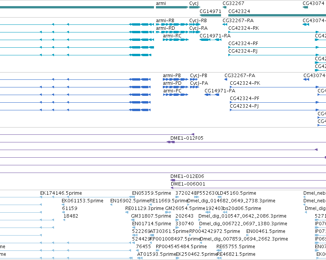Select CG42324-RK transcript
The width and height of the screenshot is (326, 260).
(x=277, y=32)
